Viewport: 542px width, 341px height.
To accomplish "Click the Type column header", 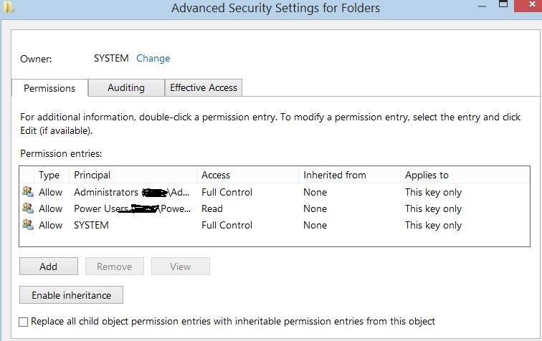I will click(50, 175).
